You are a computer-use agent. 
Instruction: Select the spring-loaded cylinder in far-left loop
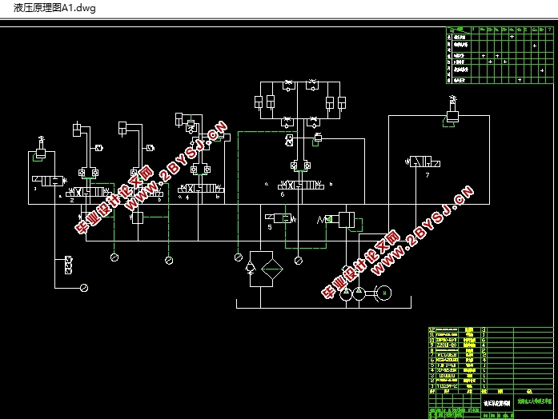(x=41, y=147)
